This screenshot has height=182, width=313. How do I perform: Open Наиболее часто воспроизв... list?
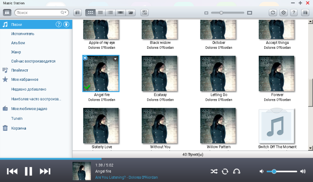[36, 99]
